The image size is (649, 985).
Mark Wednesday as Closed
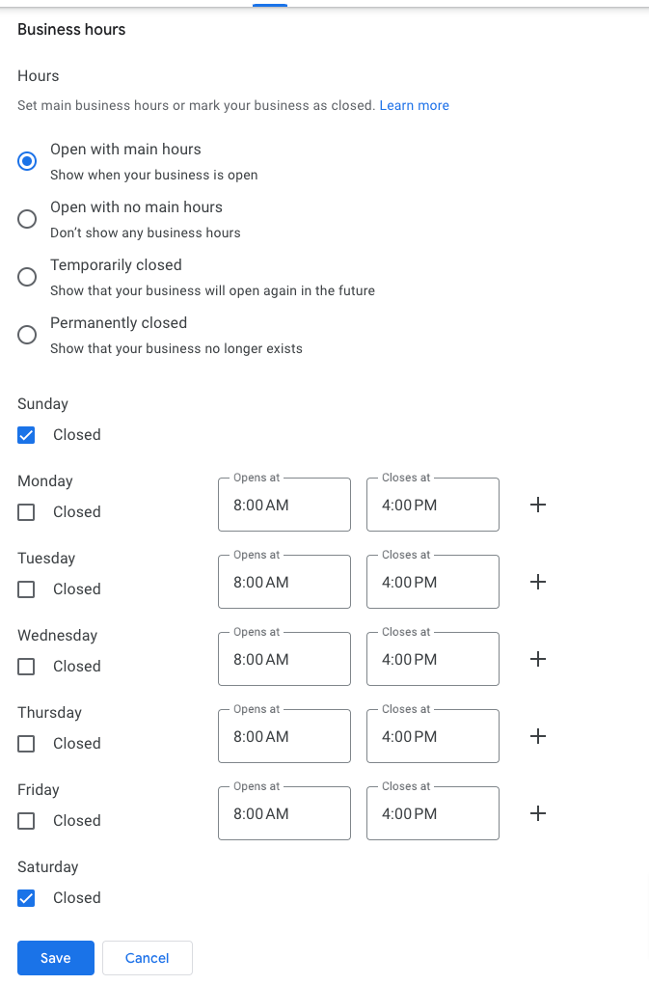click(x=27, y=667)
